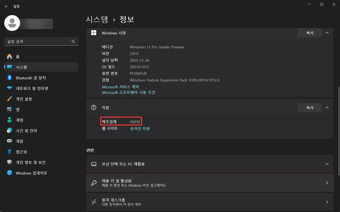Click the manufacturer value HKEBI
Image resolution: width=340 pixels, height=212 pixels.
[x=135, y=122]
